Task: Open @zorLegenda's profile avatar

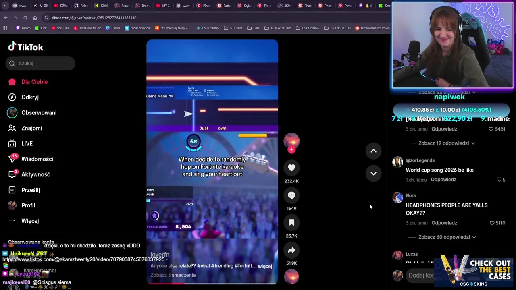Action: [397, 162]
